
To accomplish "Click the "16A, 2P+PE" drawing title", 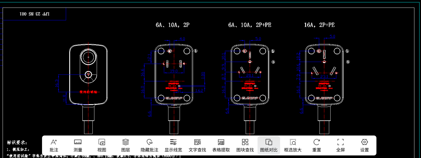I will point(319,25).
